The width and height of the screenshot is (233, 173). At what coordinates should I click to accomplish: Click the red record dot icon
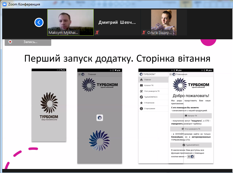point(10,42)
